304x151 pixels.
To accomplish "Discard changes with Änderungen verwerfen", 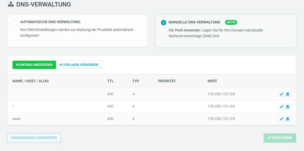I will tap(34, 138).
